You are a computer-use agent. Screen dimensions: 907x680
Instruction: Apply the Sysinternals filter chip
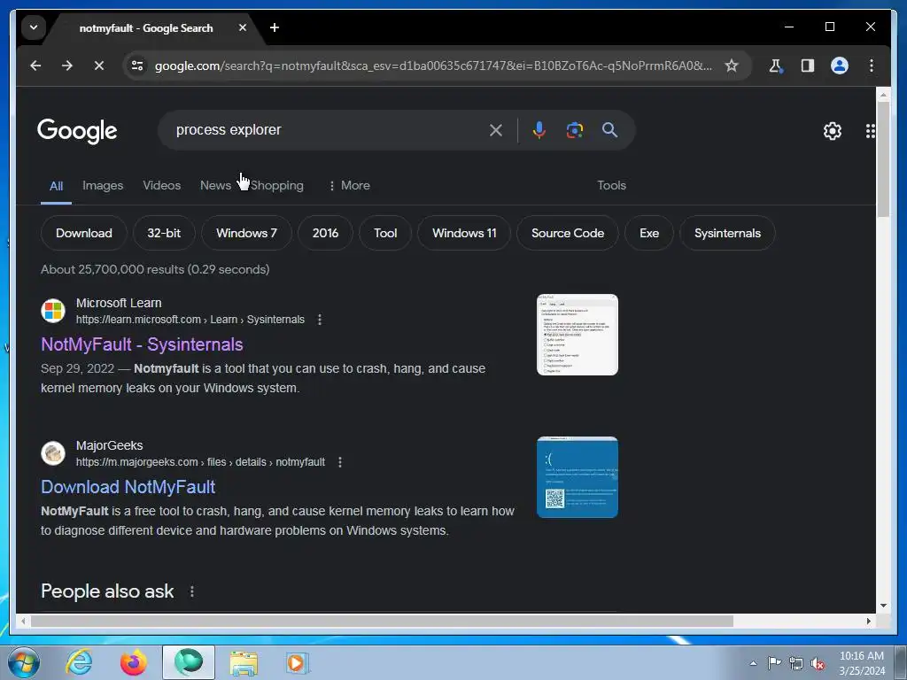click(727, 233)
